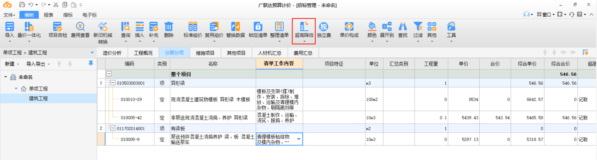Click the 替换数据 icon

(235, 27)
